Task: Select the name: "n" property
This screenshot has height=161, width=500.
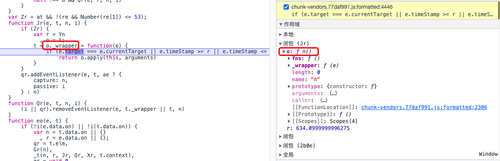Action: tap(306, 79)
